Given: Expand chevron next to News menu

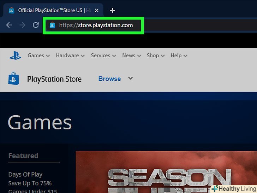Looking at the screenshot, I should click(139, 56).
